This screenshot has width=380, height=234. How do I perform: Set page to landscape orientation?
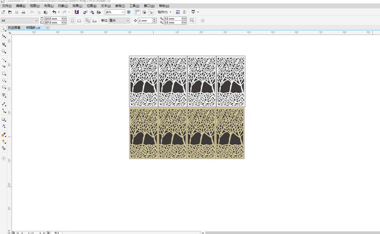[79, 21]
